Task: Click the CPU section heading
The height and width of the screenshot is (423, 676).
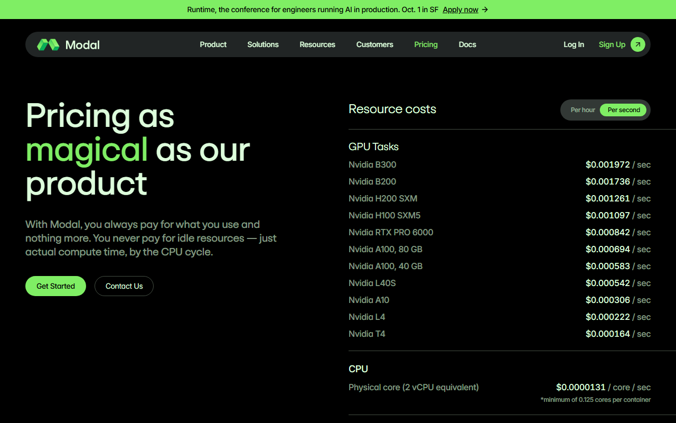Action: pyautogui.click(x=358, y=369)
